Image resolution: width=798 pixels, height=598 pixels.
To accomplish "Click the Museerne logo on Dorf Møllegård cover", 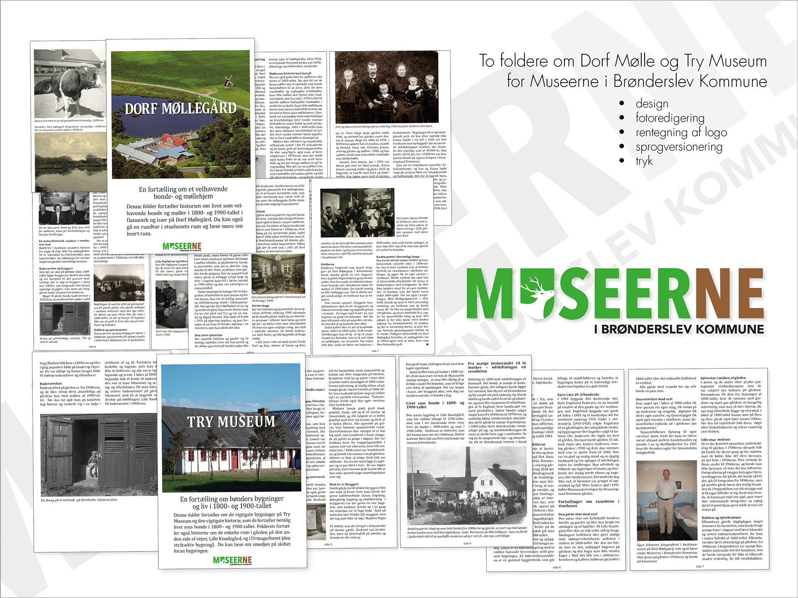I will [182, 247].
